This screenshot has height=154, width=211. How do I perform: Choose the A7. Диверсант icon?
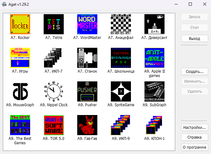pyautogui.click(x=154, y=24)
